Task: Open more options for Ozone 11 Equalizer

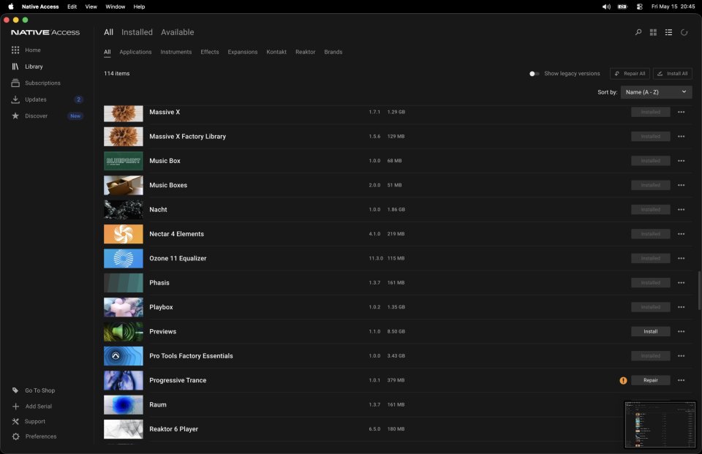Action: point(681,258)
